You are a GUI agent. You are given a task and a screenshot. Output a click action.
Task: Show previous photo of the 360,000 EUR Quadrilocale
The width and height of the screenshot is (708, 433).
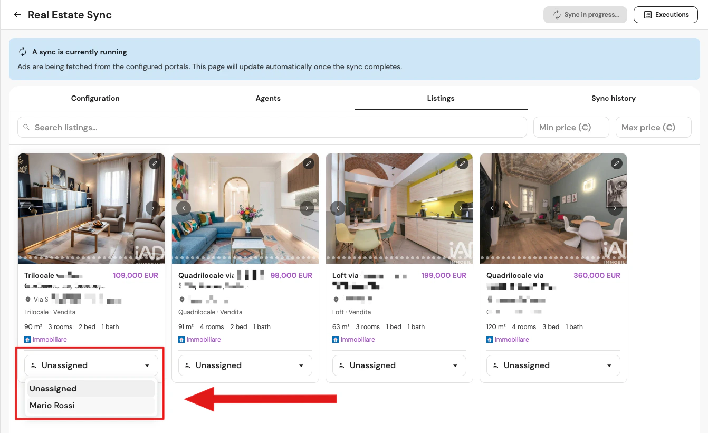[492, 208]
